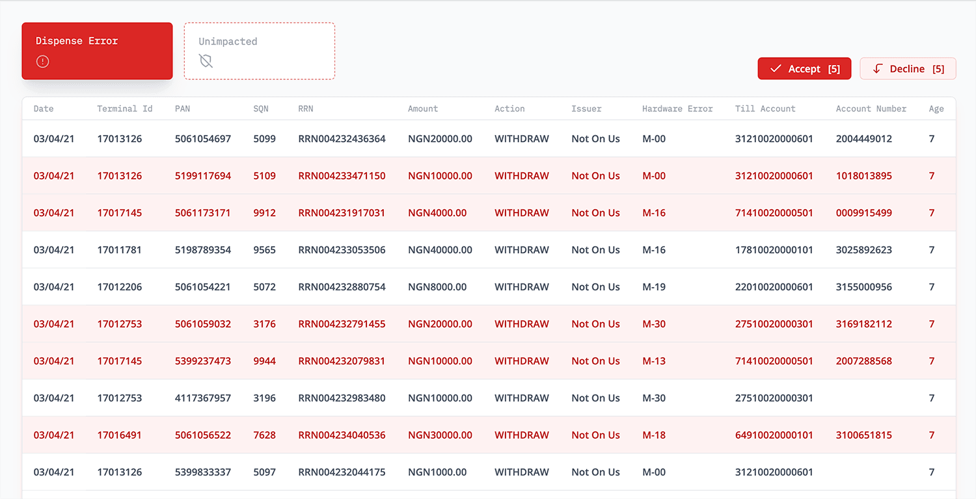976x499 pixels.
Task: Click account number 3100651815
Action: [x=864, y=435]
